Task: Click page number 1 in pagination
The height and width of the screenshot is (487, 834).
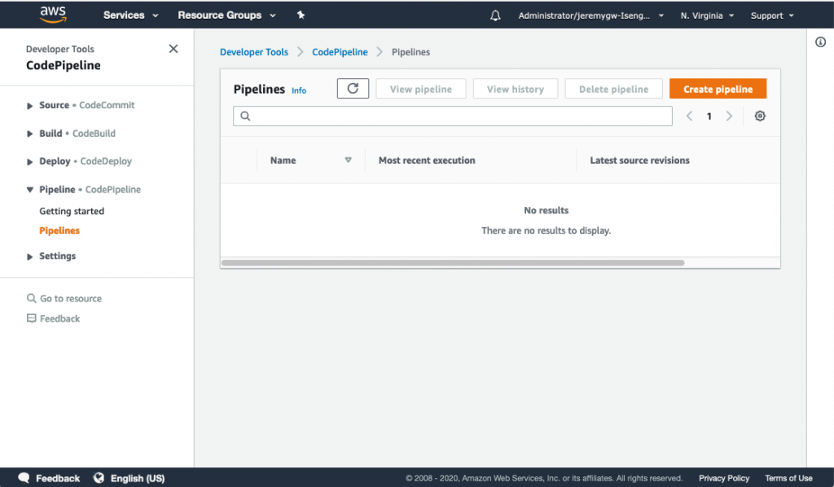Action: pos(709,116)
